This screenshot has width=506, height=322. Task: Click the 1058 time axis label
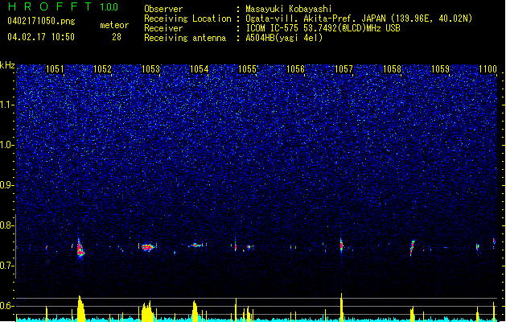(392, 69)
